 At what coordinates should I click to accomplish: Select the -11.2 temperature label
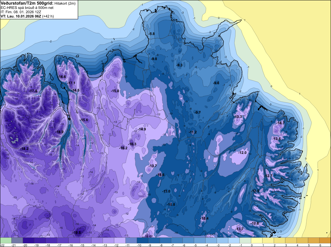pos(193,132)
